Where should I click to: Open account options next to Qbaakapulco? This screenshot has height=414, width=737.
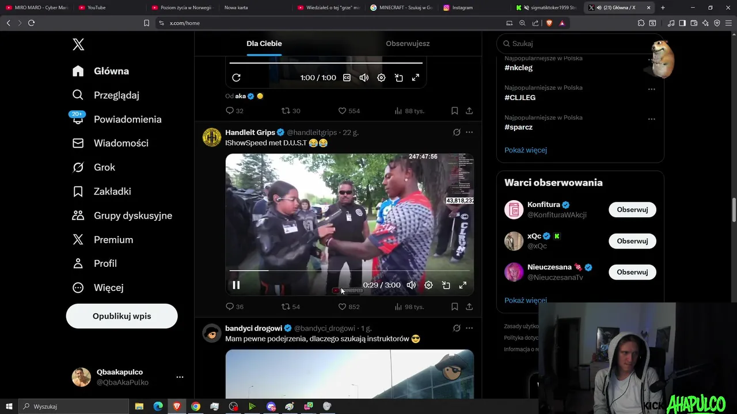point(180,377)
